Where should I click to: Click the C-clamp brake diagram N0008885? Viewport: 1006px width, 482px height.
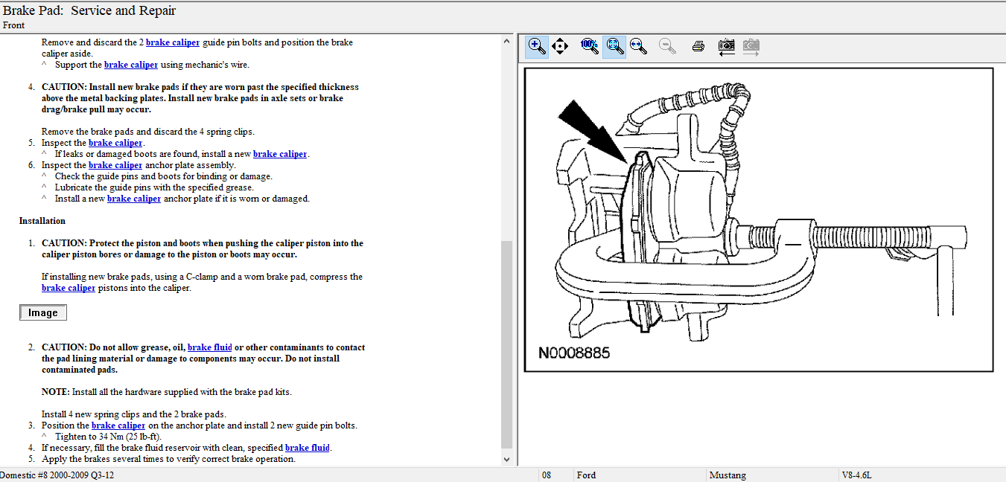tap(758, 219)
